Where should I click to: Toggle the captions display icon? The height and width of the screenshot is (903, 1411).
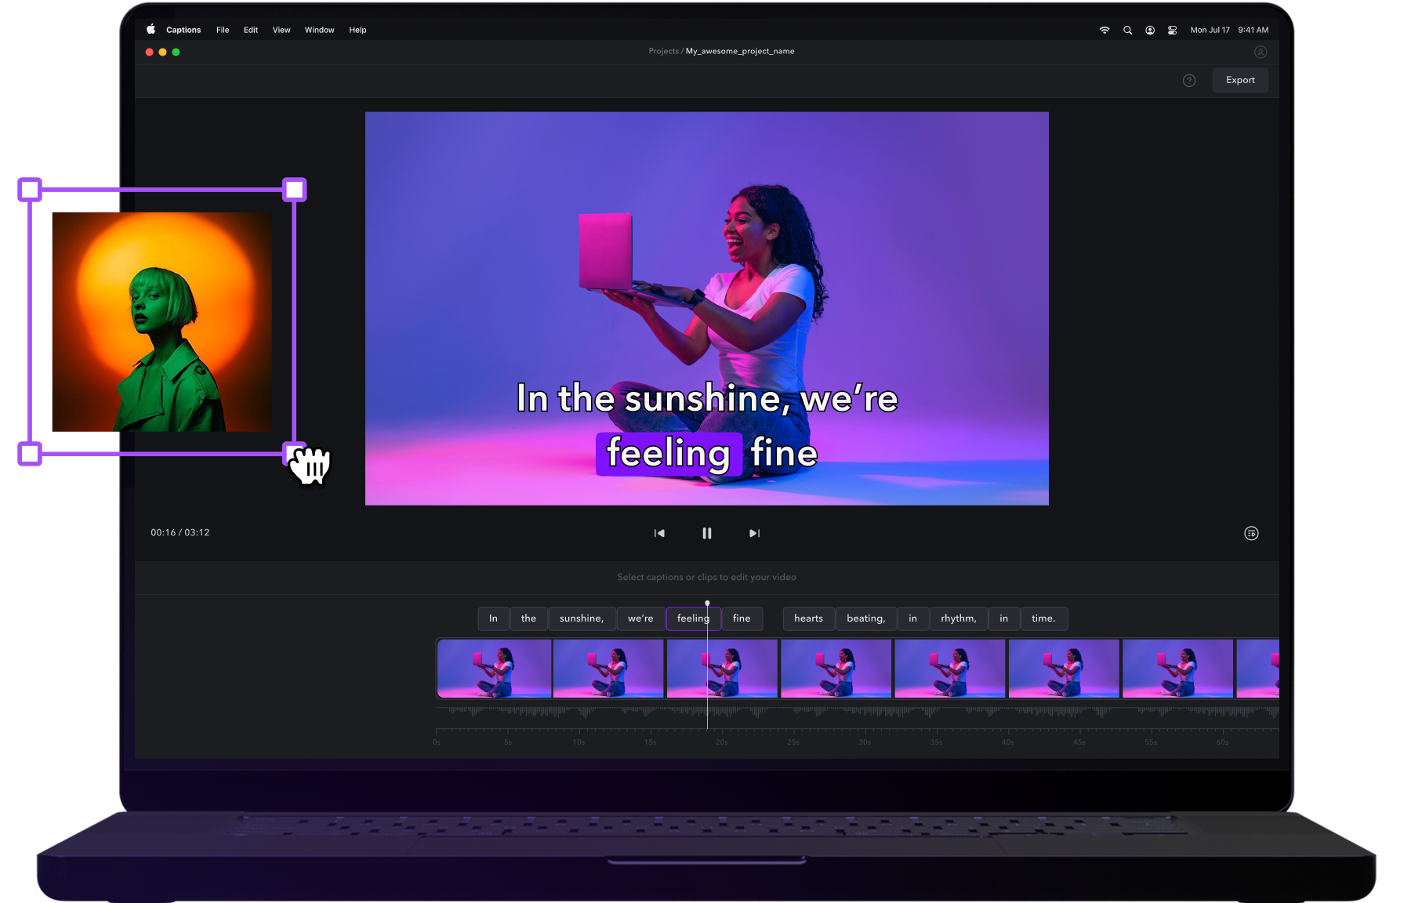(1251, 533)
